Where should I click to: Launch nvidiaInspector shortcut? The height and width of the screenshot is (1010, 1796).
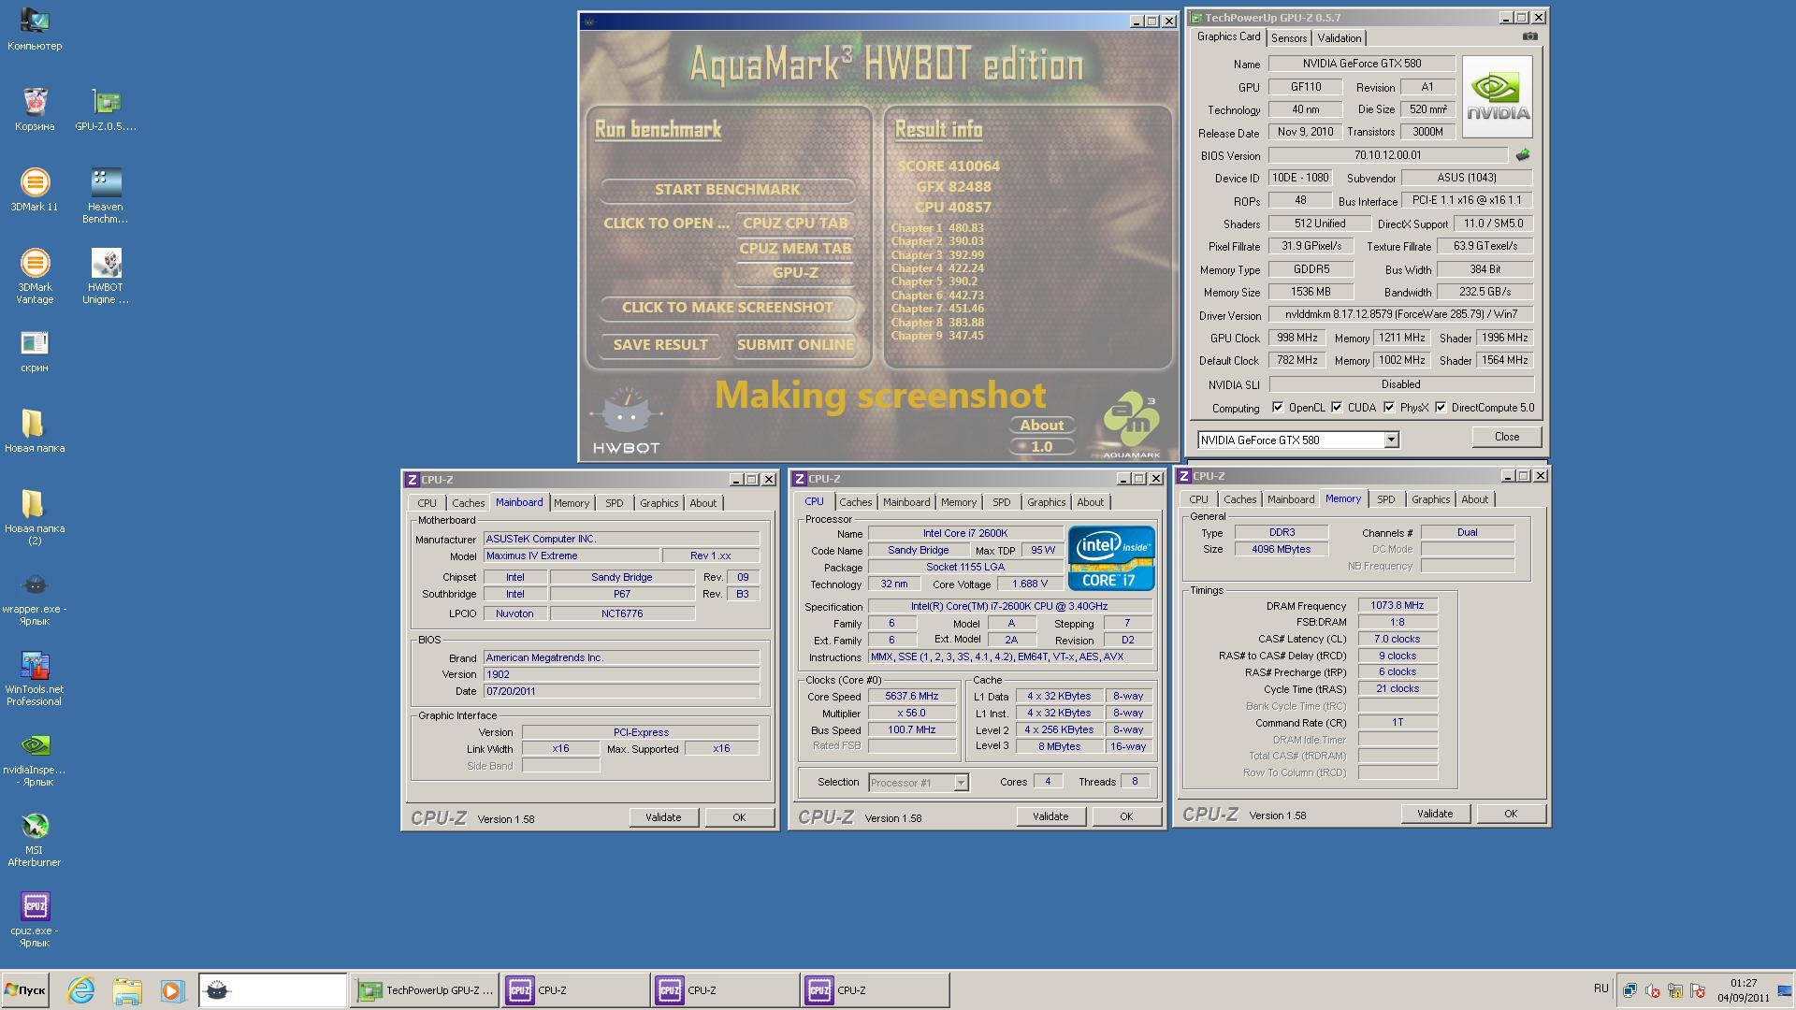click(35, 758)
